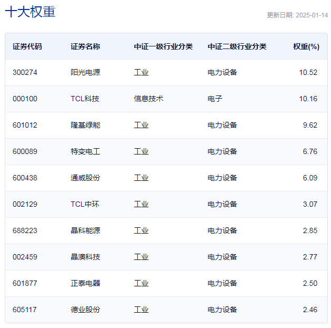The image size is (331, 328).
Task: Click 隆基绿能 security name
Action: point(85,125)
